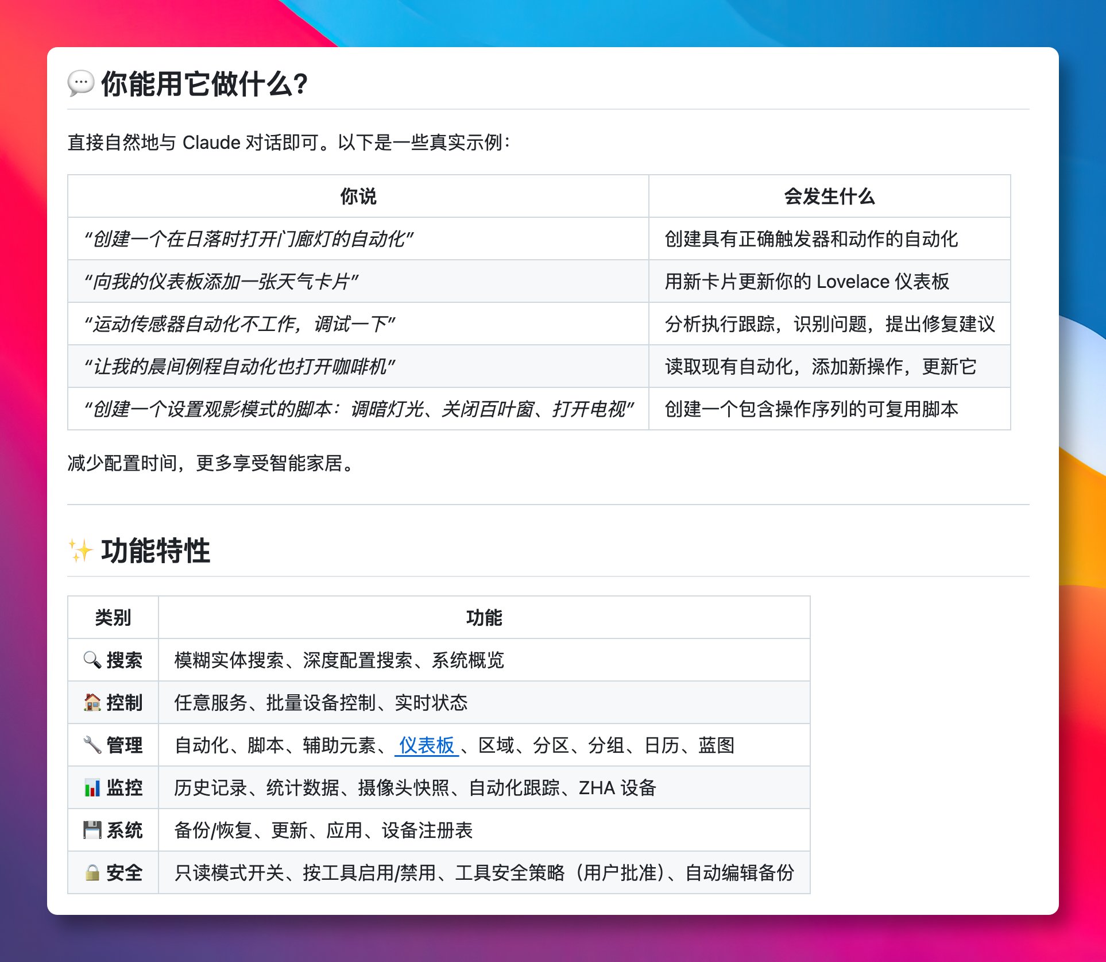Click the magnifier icon next to 搜索
1106x962 pixels.
tap(92, 660)
